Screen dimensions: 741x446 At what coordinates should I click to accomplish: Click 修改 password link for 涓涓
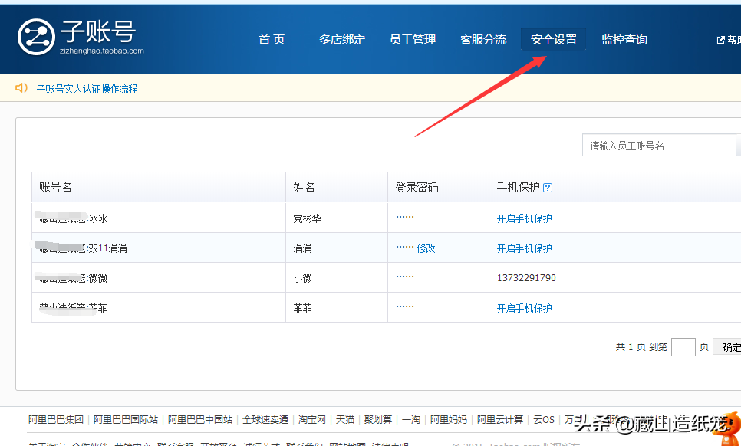point(426,248)
